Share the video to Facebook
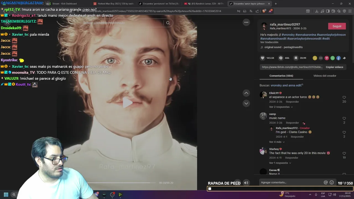The height and width of the screenshot is (199, 354). pyautogui.click(x=339, y=58)
